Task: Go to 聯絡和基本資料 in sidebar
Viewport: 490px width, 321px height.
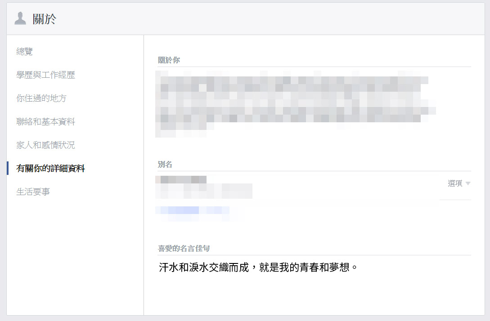Action: coord(45,122)
